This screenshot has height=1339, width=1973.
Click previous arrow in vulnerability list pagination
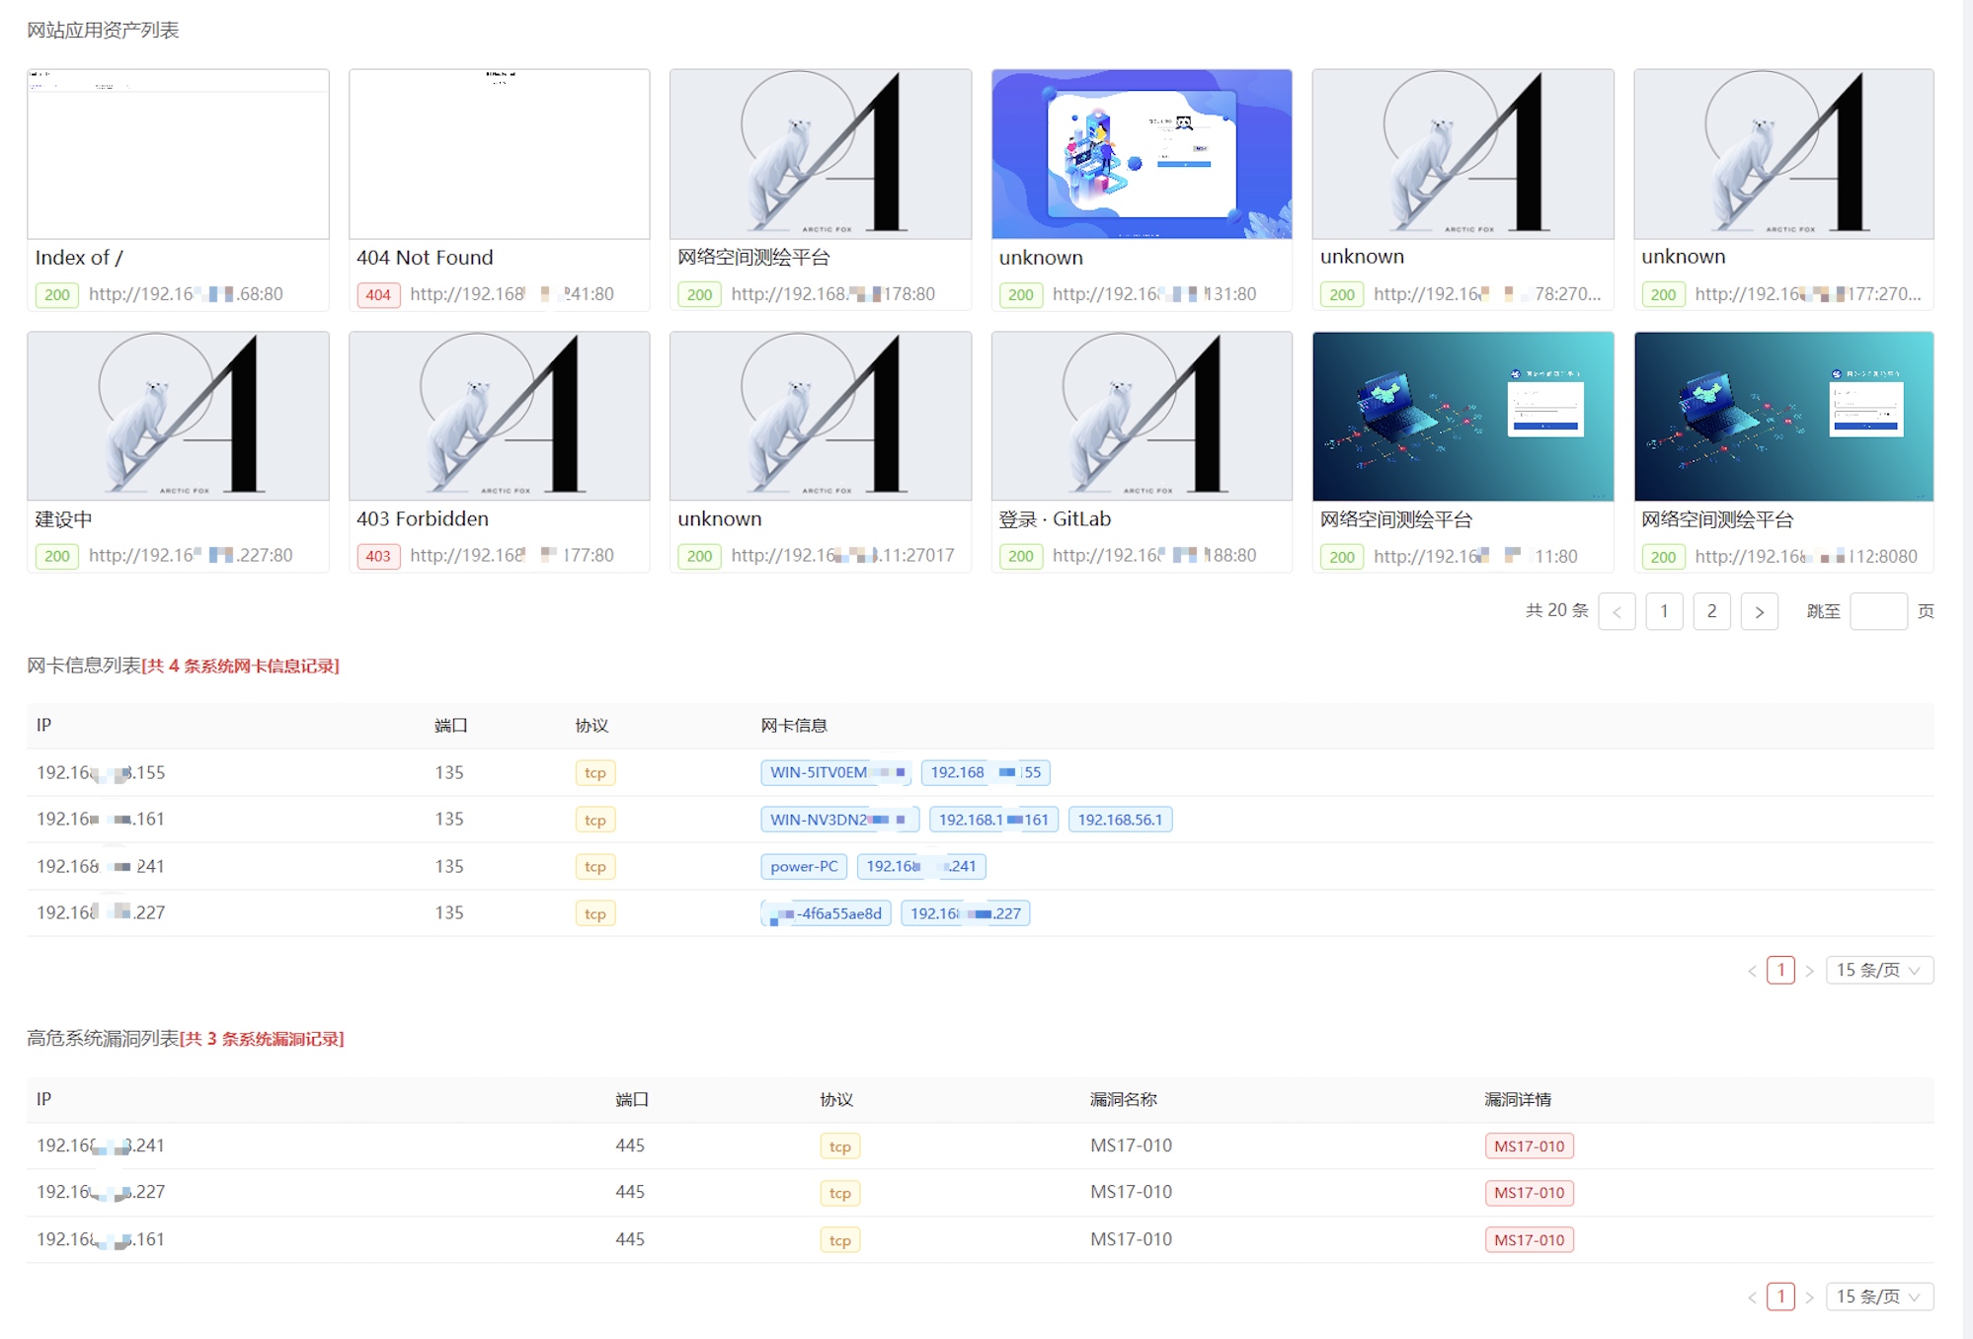tap(1752, 1298)
